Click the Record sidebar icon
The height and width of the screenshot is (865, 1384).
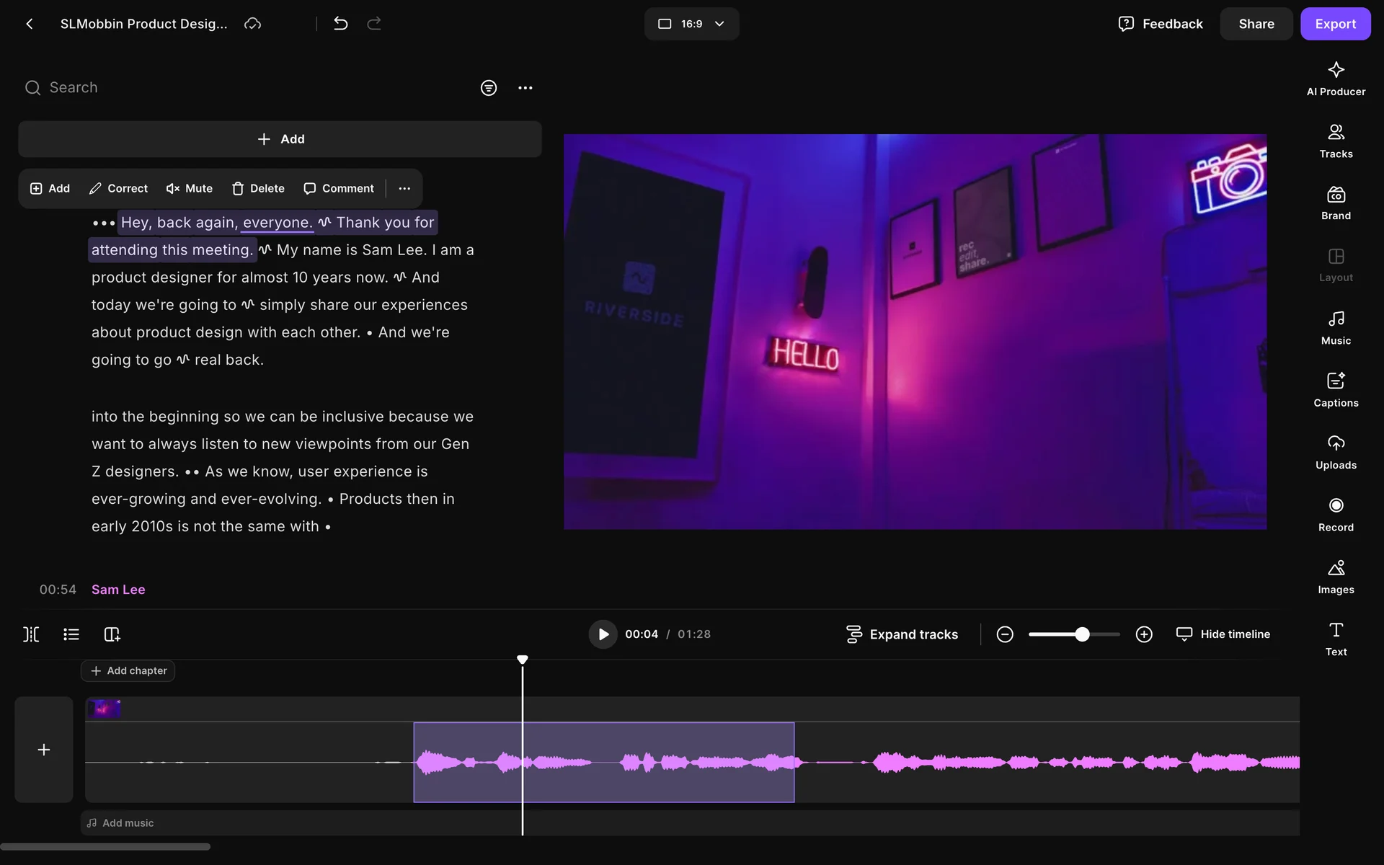click(1335, 514)
